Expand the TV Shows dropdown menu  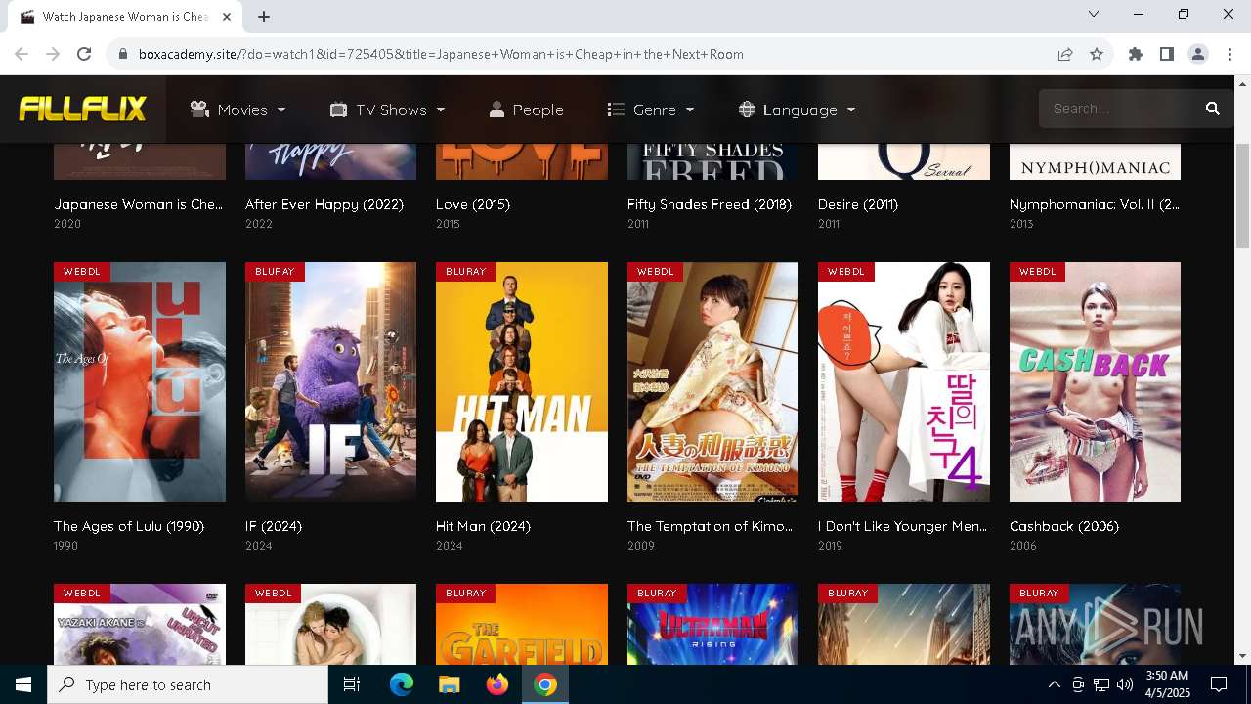[x=388, y=110]
